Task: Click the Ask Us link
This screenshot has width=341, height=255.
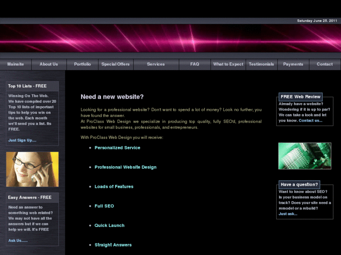Action: [18, 240]
